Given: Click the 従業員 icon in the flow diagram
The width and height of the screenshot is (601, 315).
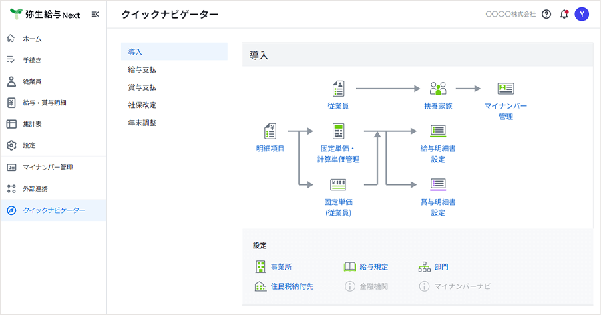Looking at the screenshot, I should pyautogui.click(x=338, y=89).
